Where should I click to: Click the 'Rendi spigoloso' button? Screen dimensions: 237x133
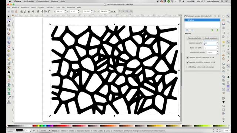click(x=211, y=38)
